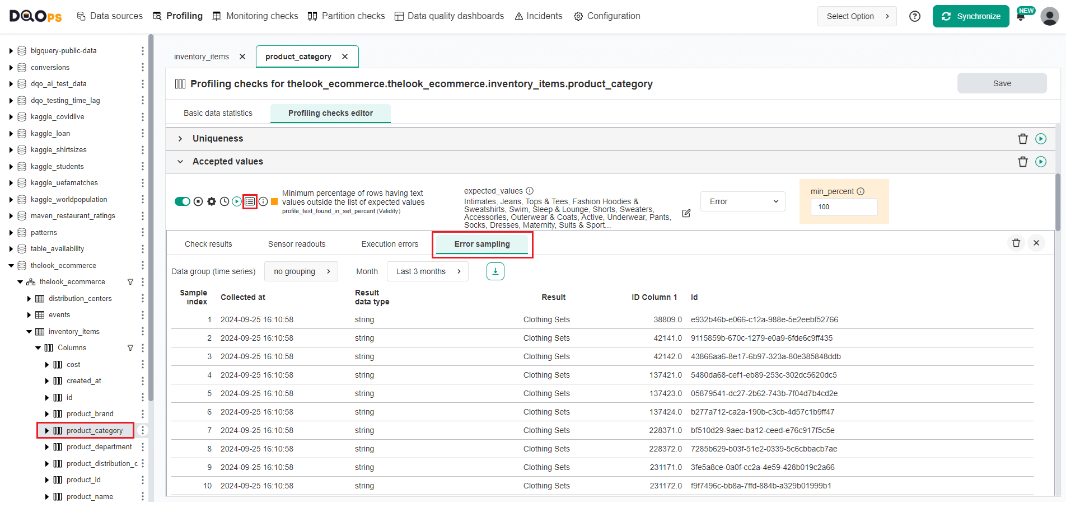
Task: Open the help question mark icon
Action: [x=915, y=16]
